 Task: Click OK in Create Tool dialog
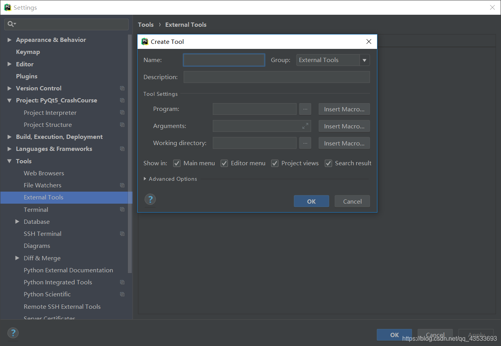[311, 201]
